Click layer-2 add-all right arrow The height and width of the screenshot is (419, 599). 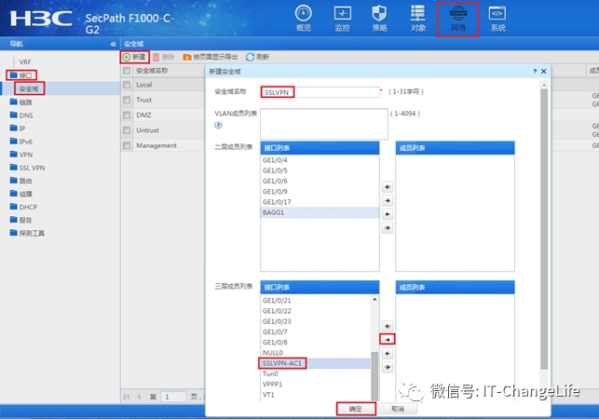click(x=388, y=187)
